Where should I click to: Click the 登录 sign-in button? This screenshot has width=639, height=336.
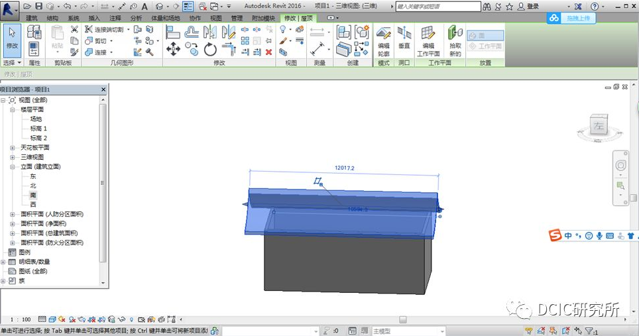click(x=532, y=6)
